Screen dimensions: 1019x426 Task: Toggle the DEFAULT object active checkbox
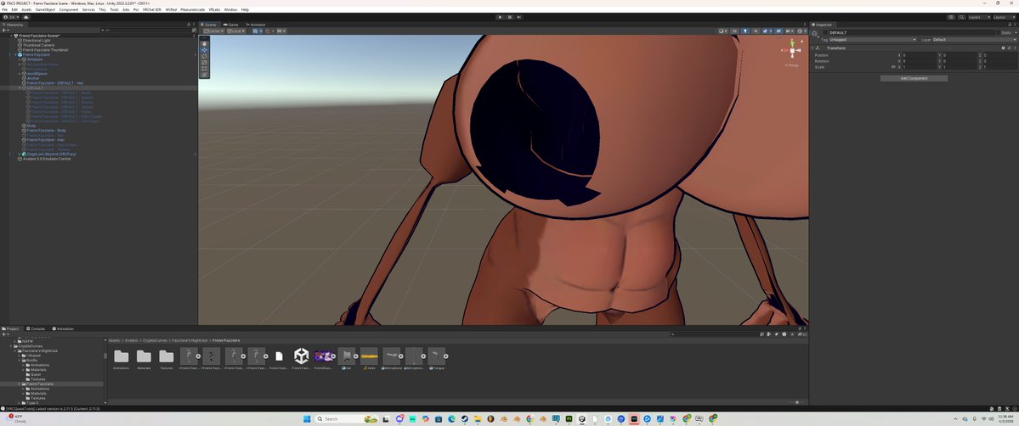point(825,32)
